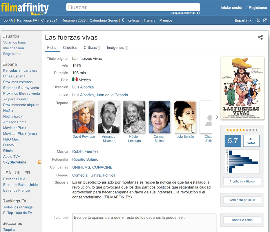Switch to the Imágenes tab
This screenshot has height=232, width=270.
point(117,48)
